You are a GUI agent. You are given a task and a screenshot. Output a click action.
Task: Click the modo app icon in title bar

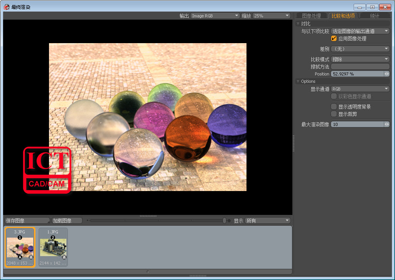(x=6, y=7)
